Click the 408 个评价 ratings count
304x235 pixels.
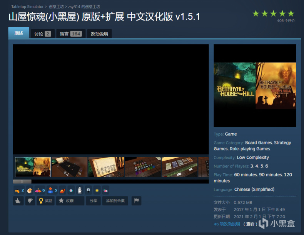click(x=286, y=20)
